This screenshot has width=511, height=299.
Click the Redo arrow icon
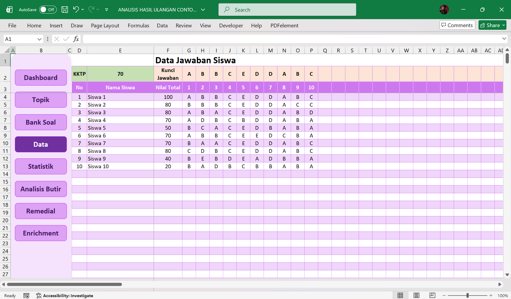(91, 10)
